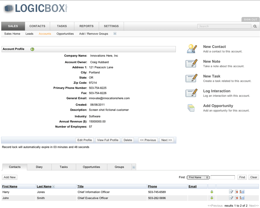
Task: Expand the sub-navigation arrow next to Add / Remove Groups
Action: coord(115,34)
